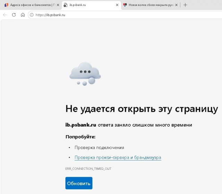
Task: Click the page favicon on ib.psbank.ru tab
Action: click(65, 5)
